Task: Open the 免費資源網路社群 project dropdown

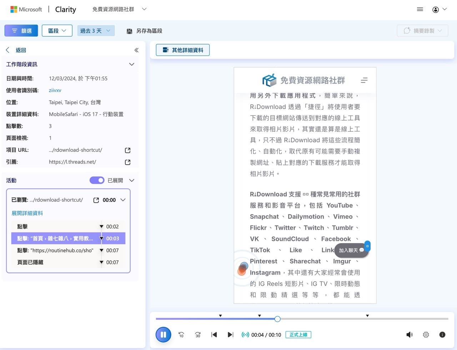Action: coord(119,9)
